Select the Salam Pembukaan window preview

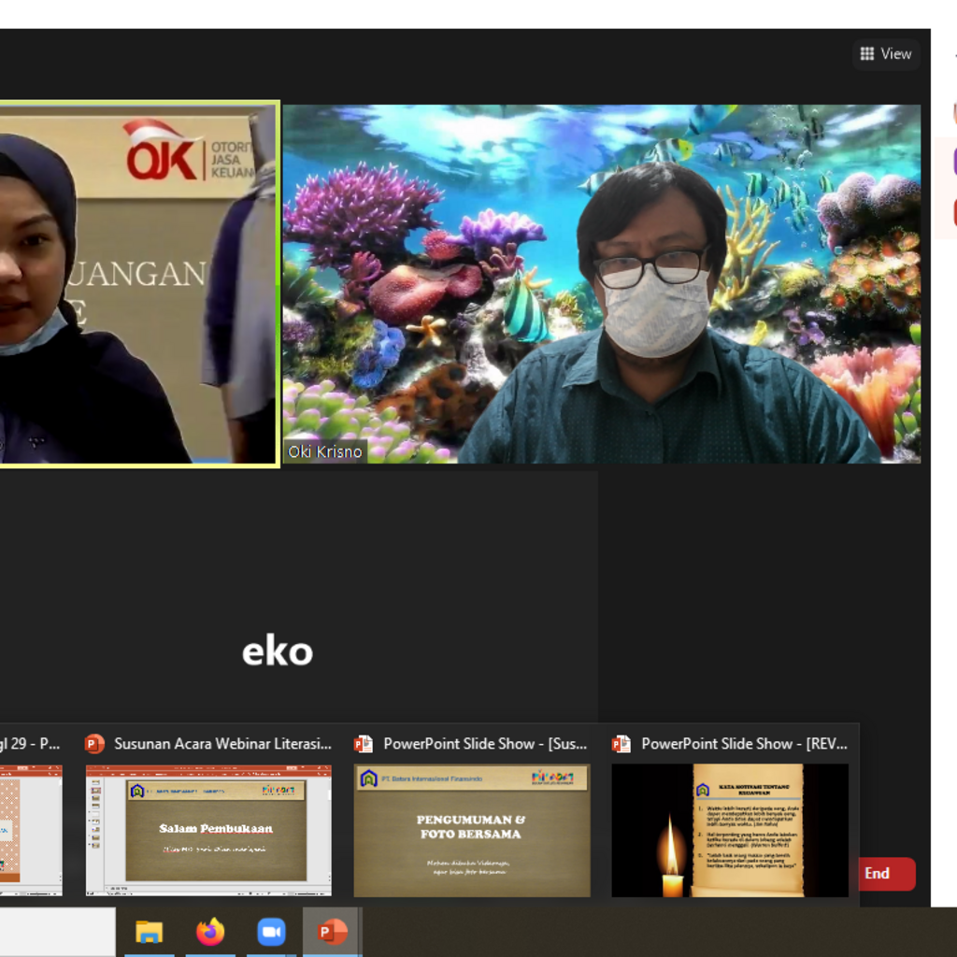pos(208,830)
